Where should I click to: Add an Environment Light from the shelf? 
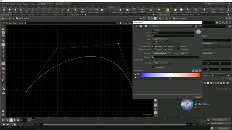point(167,10)
